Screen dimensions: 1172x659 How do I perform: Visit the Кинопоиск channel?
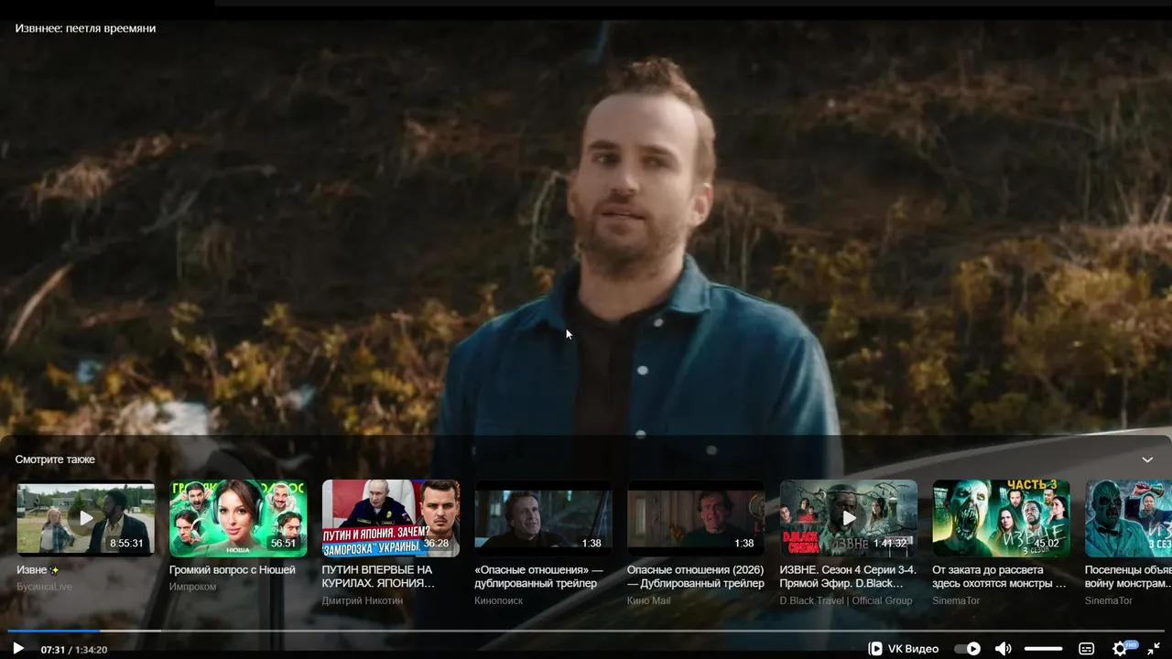click(x=499, y=600)
